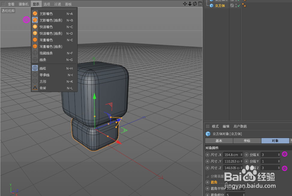Tear off the 显示 menu via top grip
Viewport: 292px width, 196px height.
coord(54,9)
